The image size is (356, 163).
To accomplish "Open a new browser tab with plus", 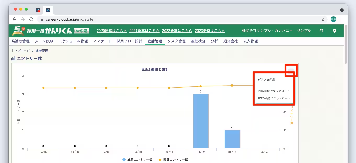I will click(x=59, y=10).
